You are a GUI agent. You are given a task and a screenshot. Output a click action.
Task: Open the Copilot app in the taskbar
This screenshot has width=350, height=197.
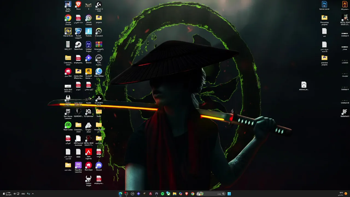pyautogui.click(x=180, y=194)
